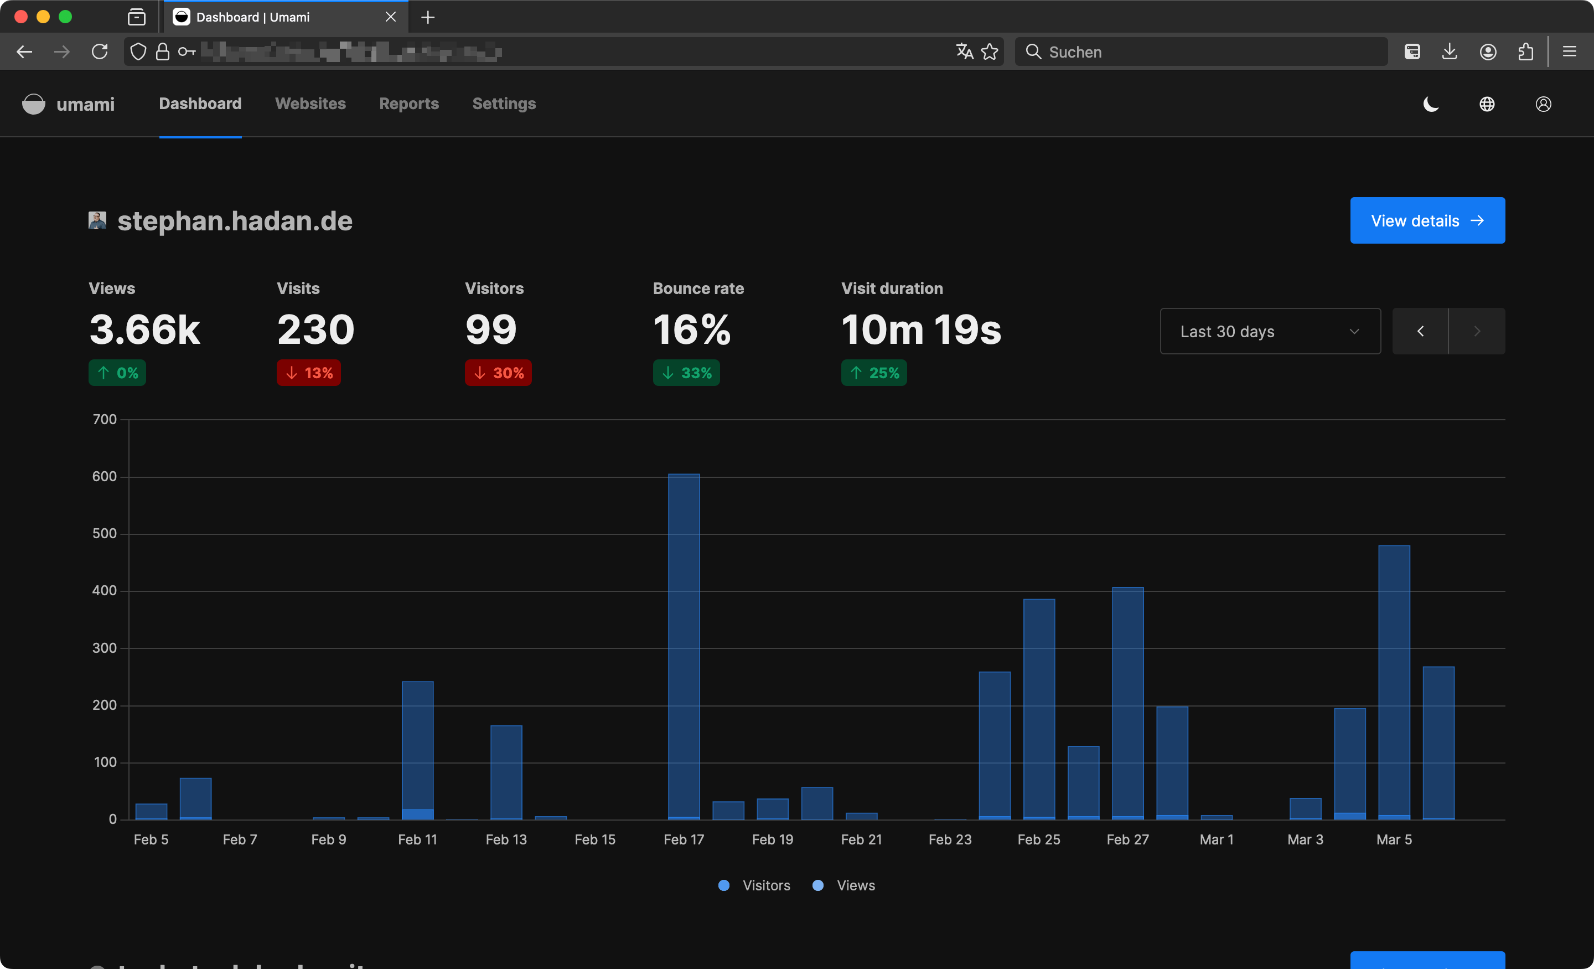This screenshot has height=969, width=1594.
Task: Click the View details button
Action: (1427, 221)
